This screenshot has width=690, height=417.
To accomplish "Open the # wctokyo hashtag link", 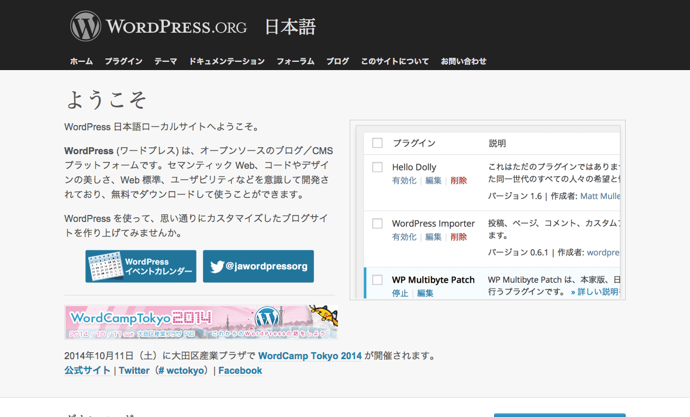I will pos(181,370).
